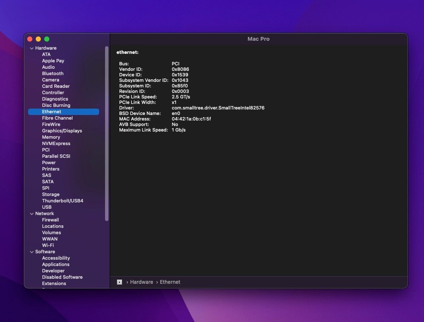Image resolution: width=424 pixels, height=322 pixels.
Task: Select Storage in the Hardware list
Action: pos(51,194)
